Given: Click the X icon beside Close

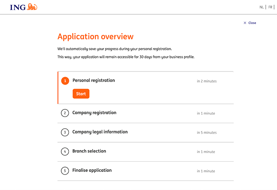Looking at the screenshot, I should coord(245,23).
